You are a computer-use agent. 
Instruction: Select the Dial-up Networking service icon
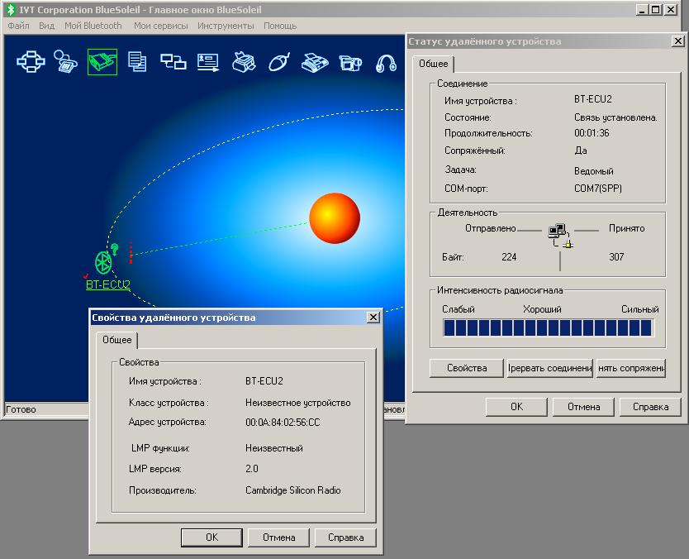[x=66, y=61]
